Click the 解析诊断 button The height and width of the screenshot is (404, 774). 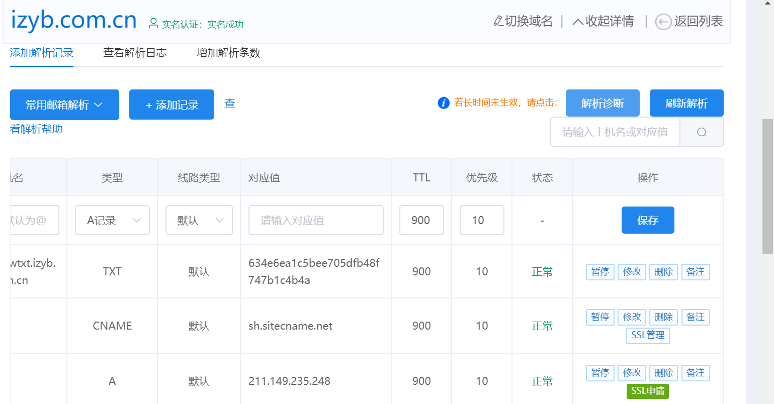point(603,103)
